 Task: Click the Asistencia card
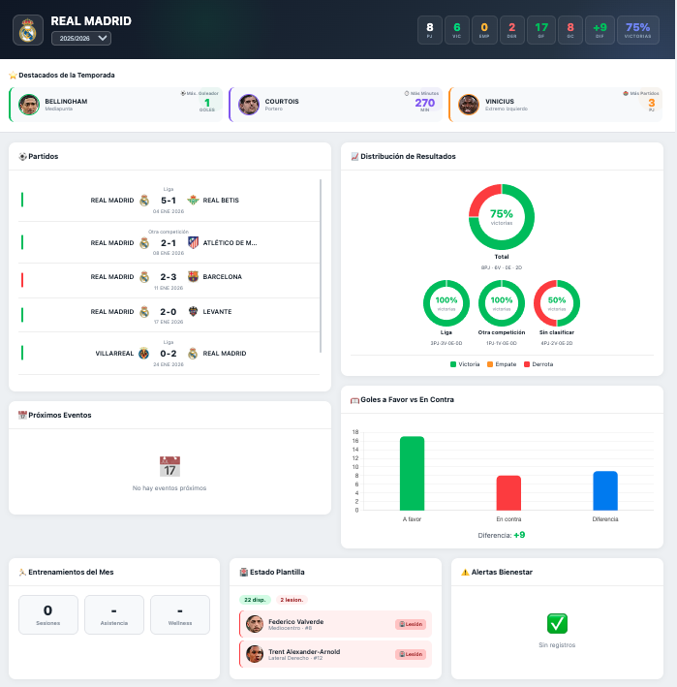coord(114,614)
